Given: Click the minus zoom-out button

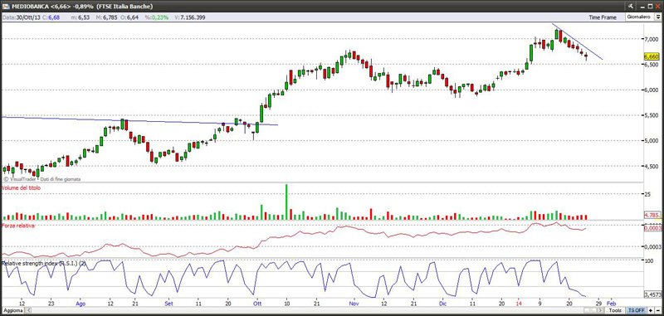Looking at the screenshot, I should tap(658, 310).
